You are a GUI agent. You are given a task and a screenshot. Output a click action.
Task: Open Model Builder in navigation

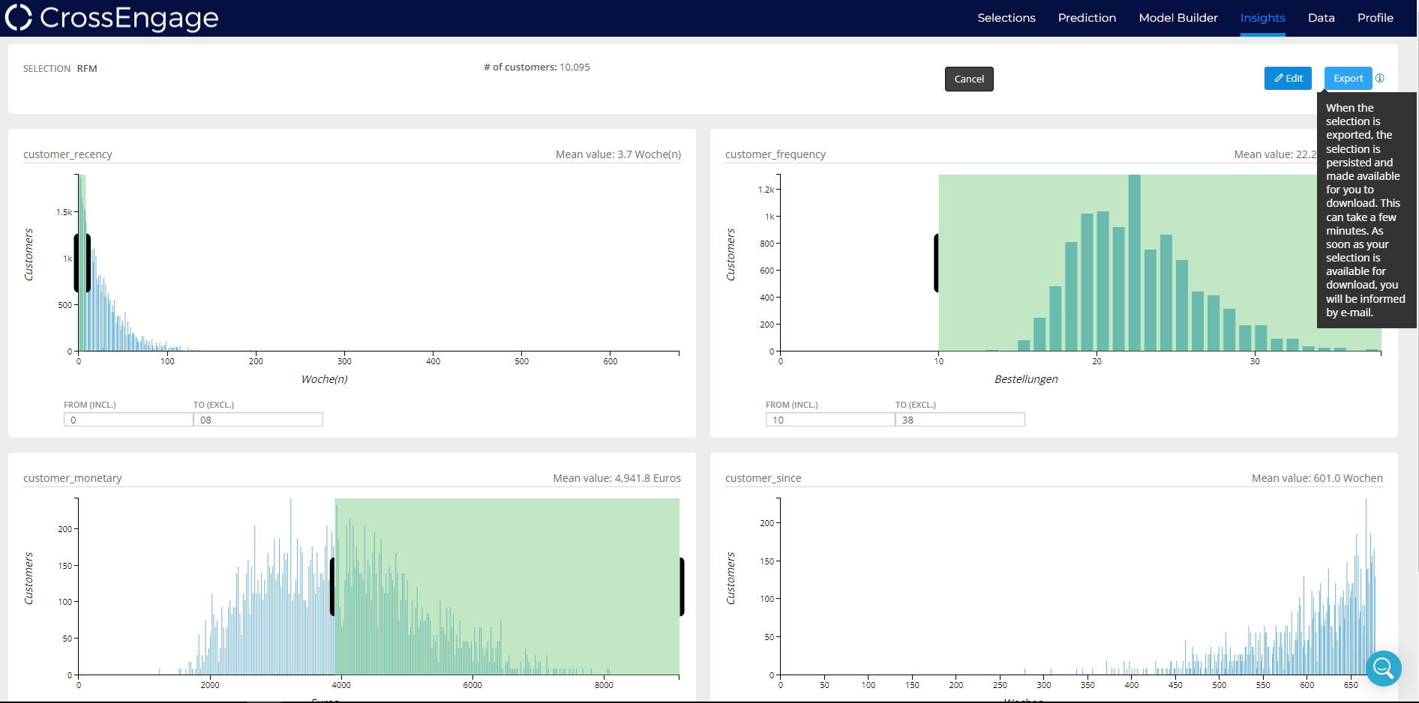click(1177, 18)
